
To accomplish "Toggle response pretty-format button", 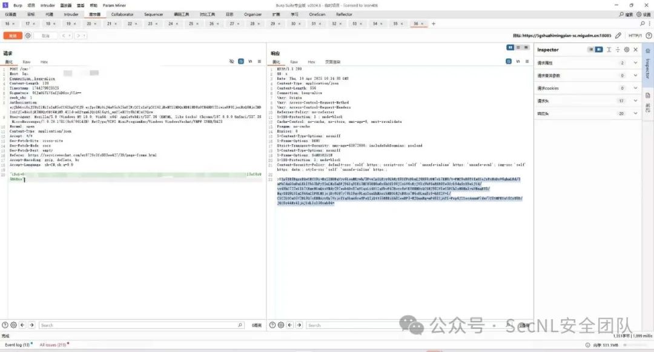I will click(x=509, y=61).
